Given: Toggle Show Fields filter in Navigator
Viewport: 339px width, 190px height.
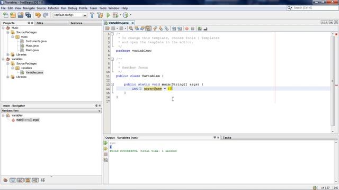Looking at the screenshot, I should pos(13,180).
